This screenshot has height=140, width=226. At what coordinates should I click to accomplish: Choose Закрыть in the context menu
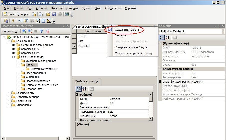[132, 35]
